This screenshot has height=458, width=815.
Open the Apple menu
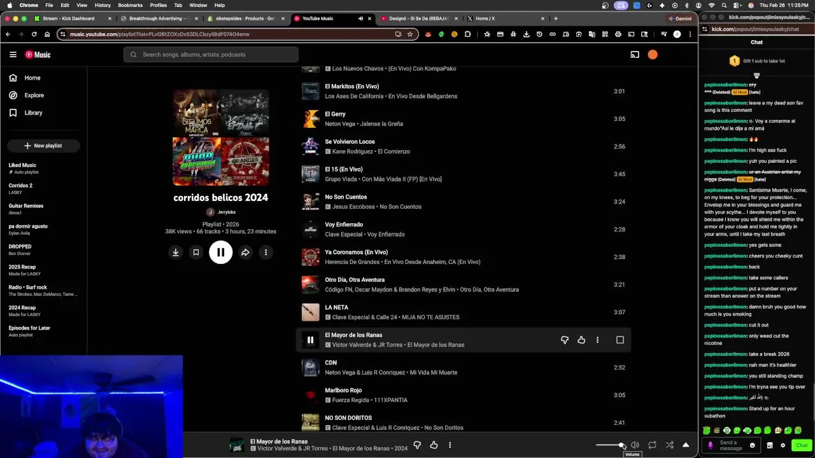(8, 5)
